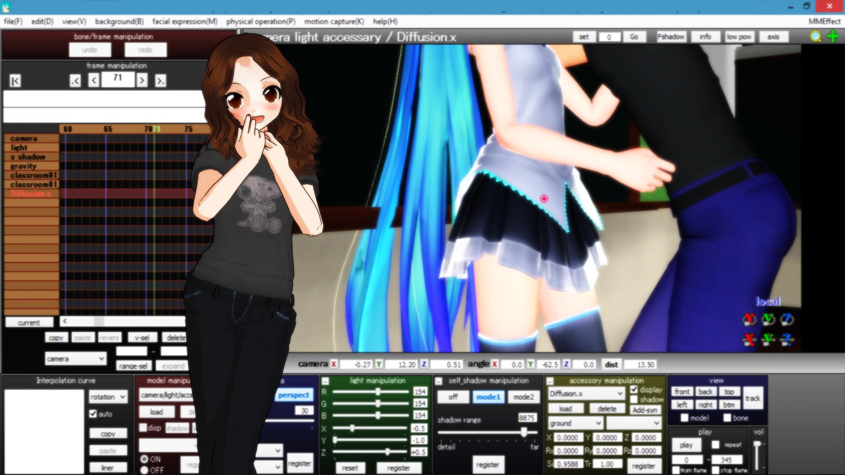Image resolution: width=845 pixels, height=475 pixels.
Task: Open the rotation interpolation dropdown
Action: coord(108,396)
